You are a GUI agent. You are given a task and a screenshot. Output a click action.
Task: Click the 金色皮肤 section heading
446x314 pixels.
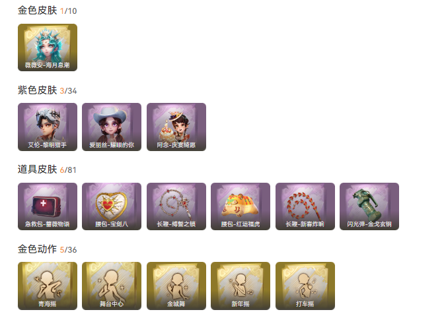click(37, 11)
